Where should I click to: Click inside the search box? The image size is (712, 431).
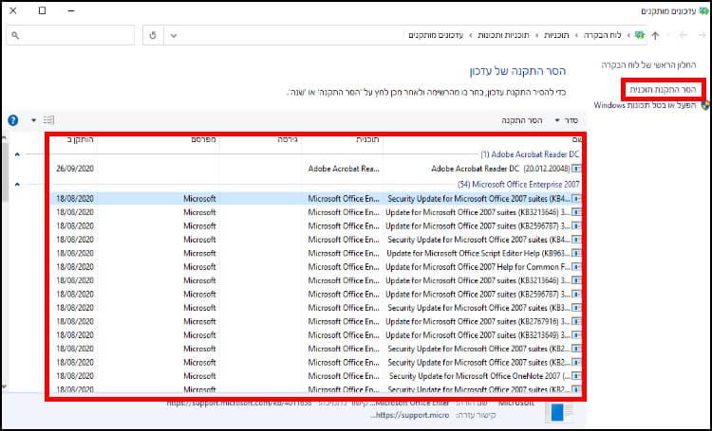pos(70,35)
